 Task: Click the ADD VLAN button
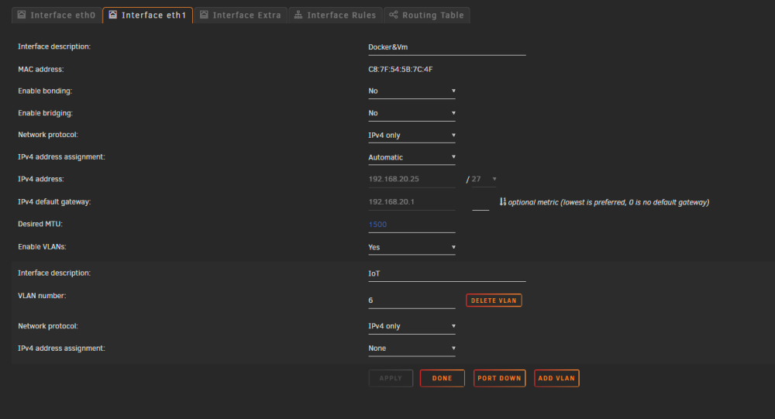click(556, 379)
